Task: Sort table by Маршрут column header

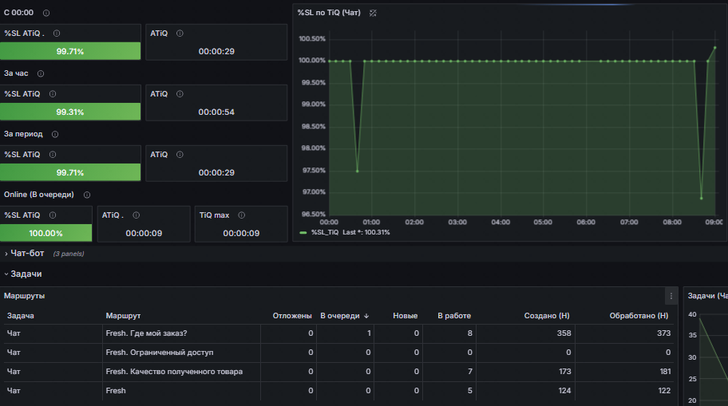Action: point(123,316)
